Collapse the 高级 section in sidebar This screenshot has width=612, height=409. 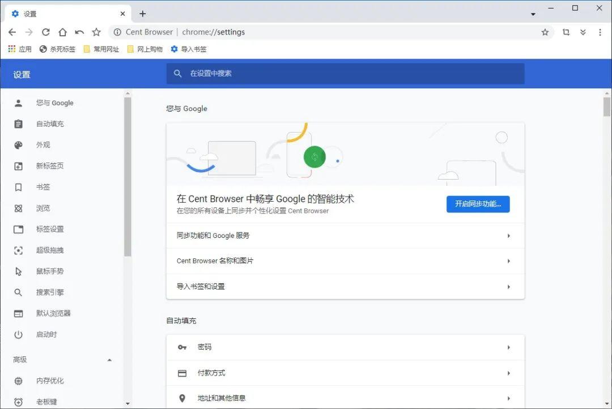[x=109, y=360]
